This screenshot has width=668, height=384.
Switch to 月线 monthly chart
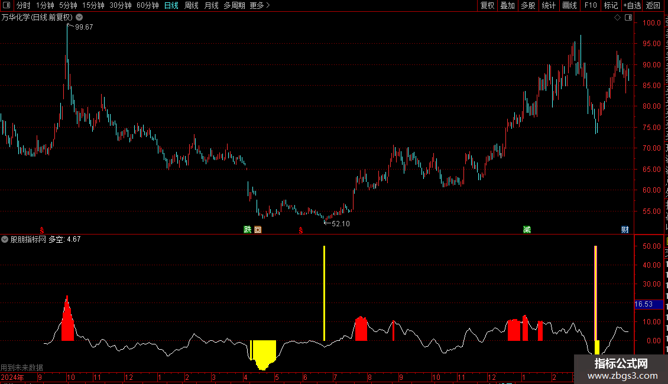[x=211, y=5]
